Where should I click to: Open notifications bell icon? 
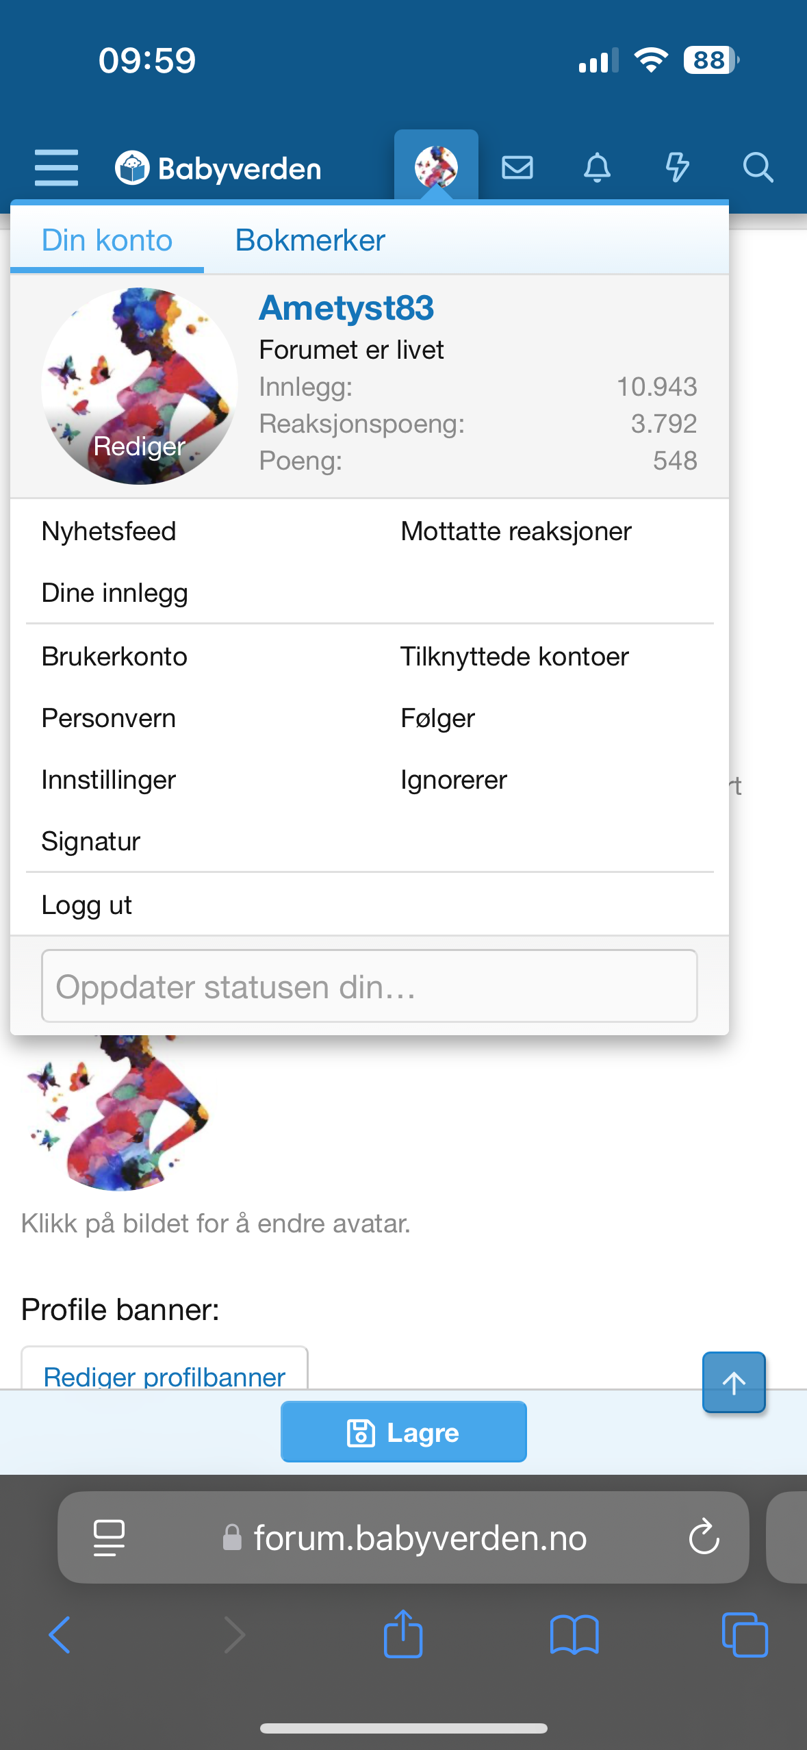pos(597,168)
